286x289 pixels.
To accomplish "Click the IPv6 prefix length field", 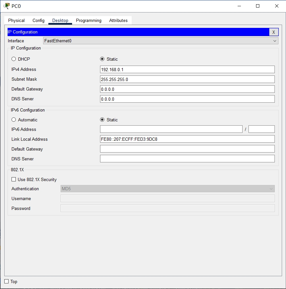I will point(262,129).
